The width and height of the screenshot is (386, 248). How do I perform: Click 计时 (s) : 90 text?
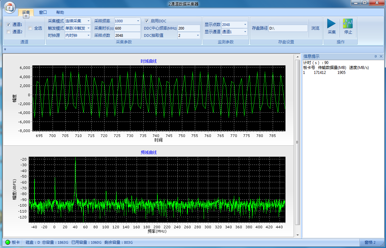point(316,63)
